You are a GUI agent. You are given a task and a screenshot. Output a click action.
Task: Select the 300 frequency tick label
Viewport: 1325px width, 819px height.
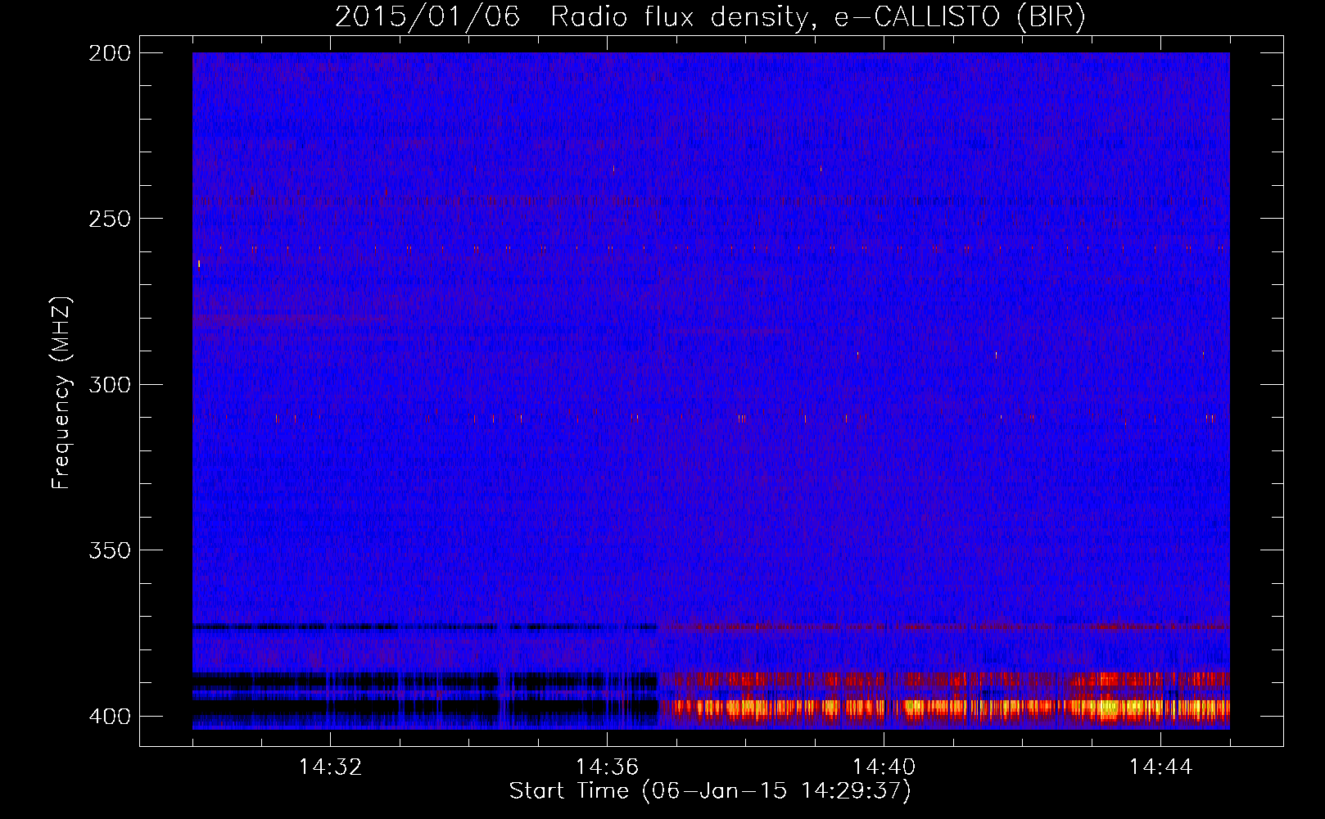point(110,384)
